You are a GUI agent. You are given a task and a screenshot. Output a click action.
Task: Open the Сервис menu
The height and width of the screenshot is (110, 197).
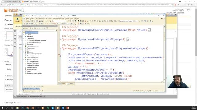pos(67,19)
